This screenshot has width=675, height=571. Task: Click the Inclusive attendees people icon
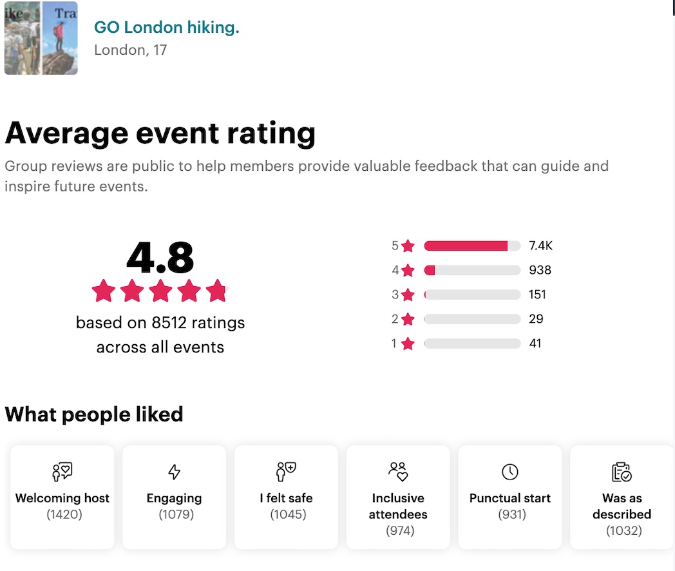pos(398,472)
